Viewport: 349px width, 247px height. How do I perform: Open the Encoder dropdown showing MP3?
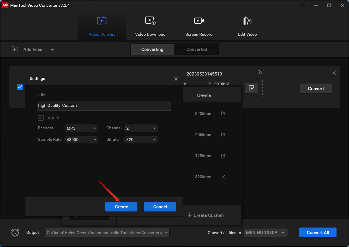click(x=81, y=128)
